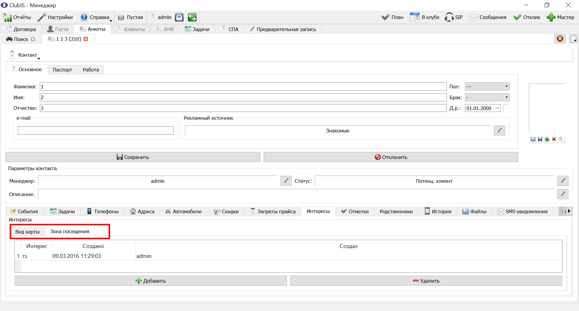Switch to the СПА tab
Image resolution: width=579 pixels, height=311 pixels.
coord(230,29)
